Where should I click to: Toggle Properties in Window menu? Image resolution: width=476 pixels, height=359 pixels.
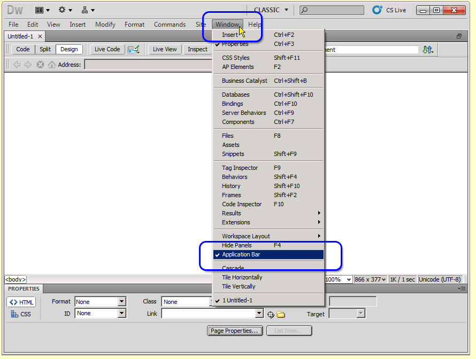268,44
